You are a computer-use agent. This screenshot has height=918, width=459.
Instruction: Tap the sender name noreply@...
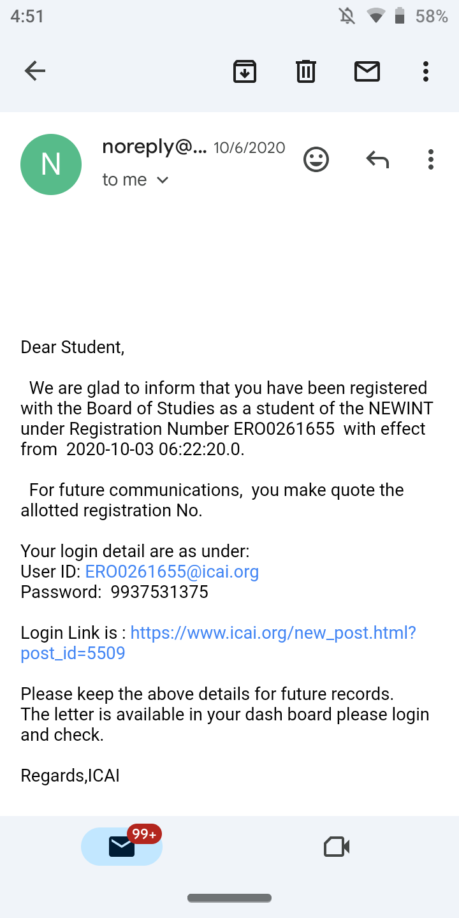[x=154, y=147]
